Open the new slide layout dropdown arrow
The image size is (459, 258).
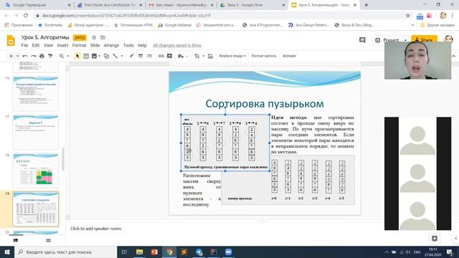point(17,56)
